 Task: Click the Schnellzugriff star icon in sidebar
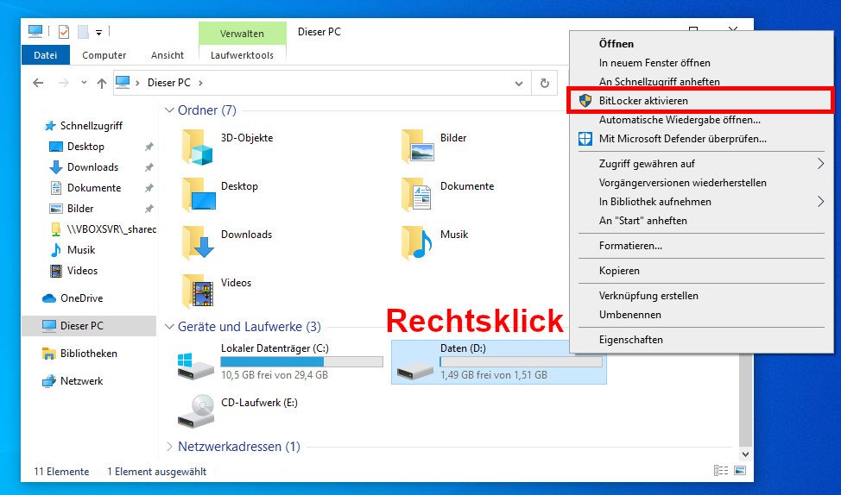click(x=50, y=126)
